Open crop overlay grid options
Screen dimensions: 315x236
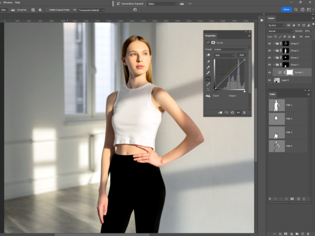tap(33, 9)
